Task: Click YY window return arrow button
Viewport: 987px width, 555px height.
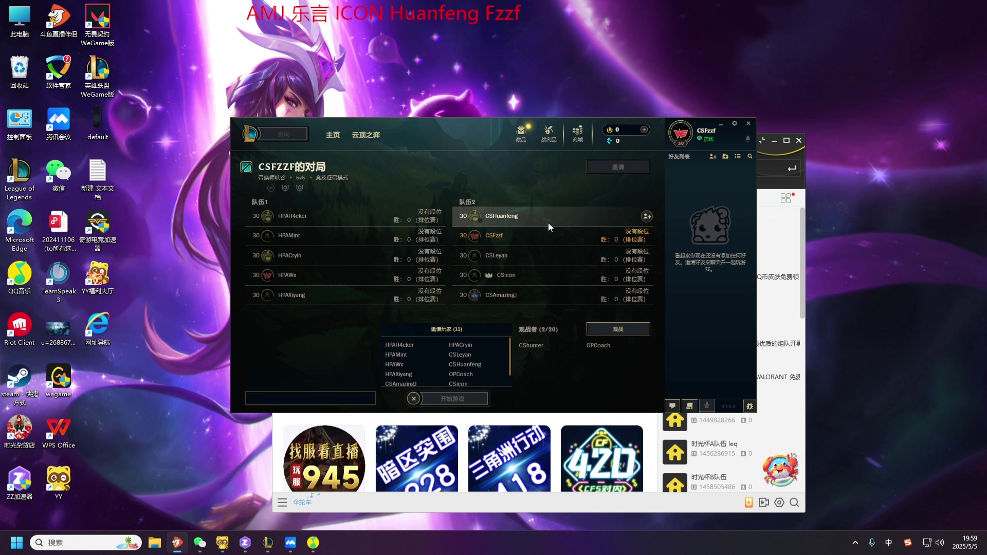Action: [x=792, y=168]
